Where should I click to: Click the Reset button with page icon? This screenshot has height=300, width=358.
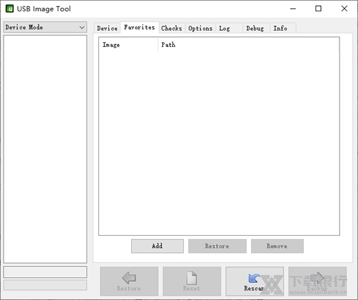(x=192, y=281)
